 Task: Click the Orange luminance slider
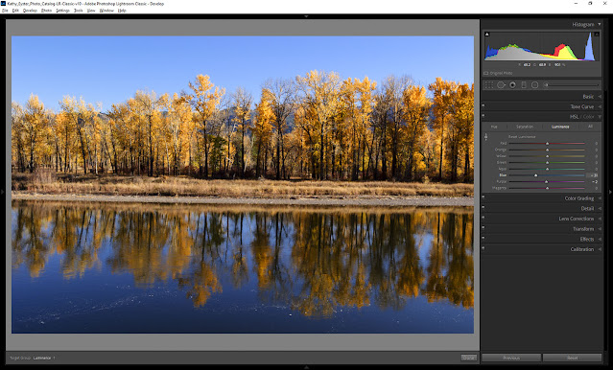coord(547,150)
